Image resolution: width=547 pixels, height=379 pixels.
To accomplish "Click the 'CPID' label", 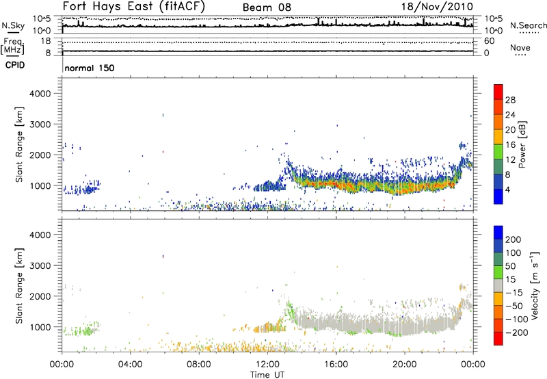I will (15, 65).
